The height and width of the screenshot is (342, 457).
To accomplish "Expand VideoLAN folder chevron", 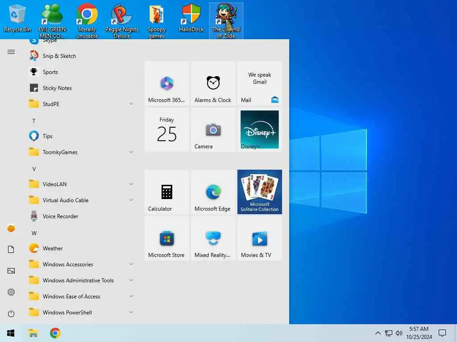I will 131,184.
